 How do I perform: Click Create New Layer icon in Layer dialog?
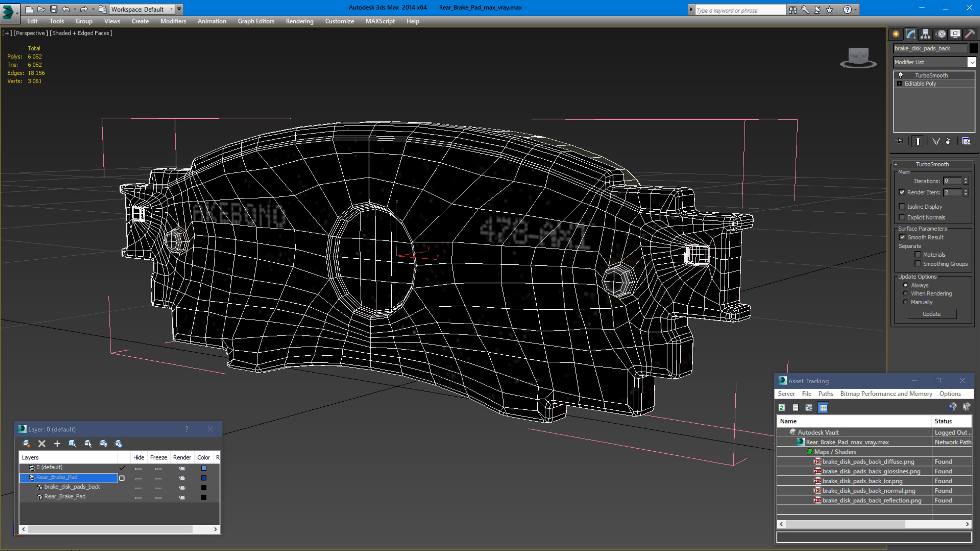pyautogui.click(x=26, y=444)
